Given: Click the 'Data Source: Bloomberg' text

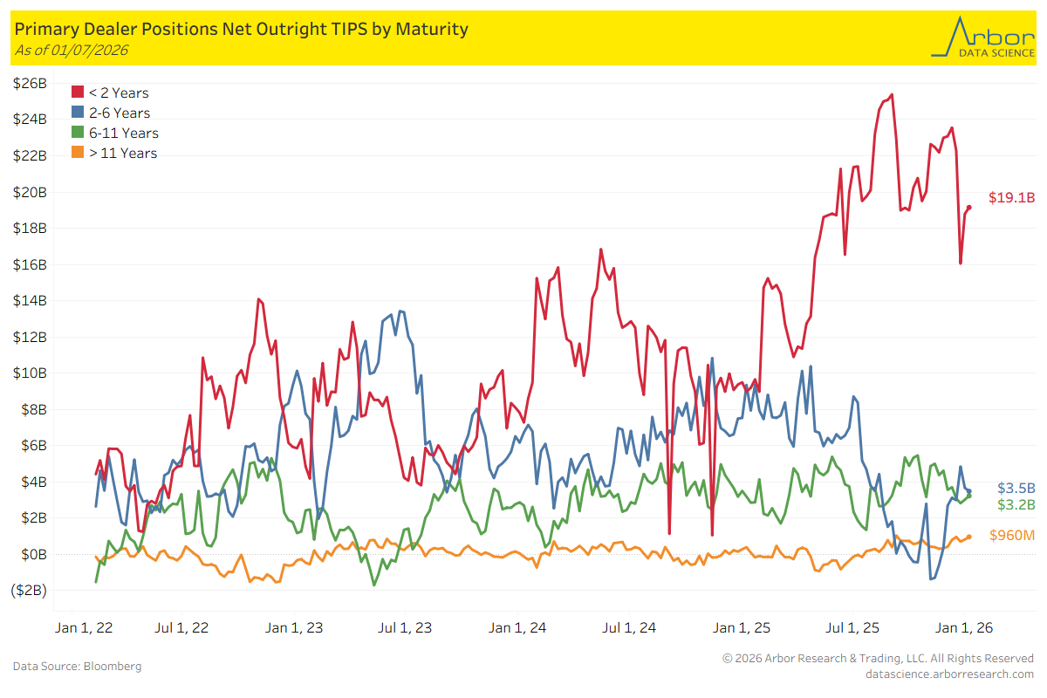Looking at the screenshot, I should [77, 666].
